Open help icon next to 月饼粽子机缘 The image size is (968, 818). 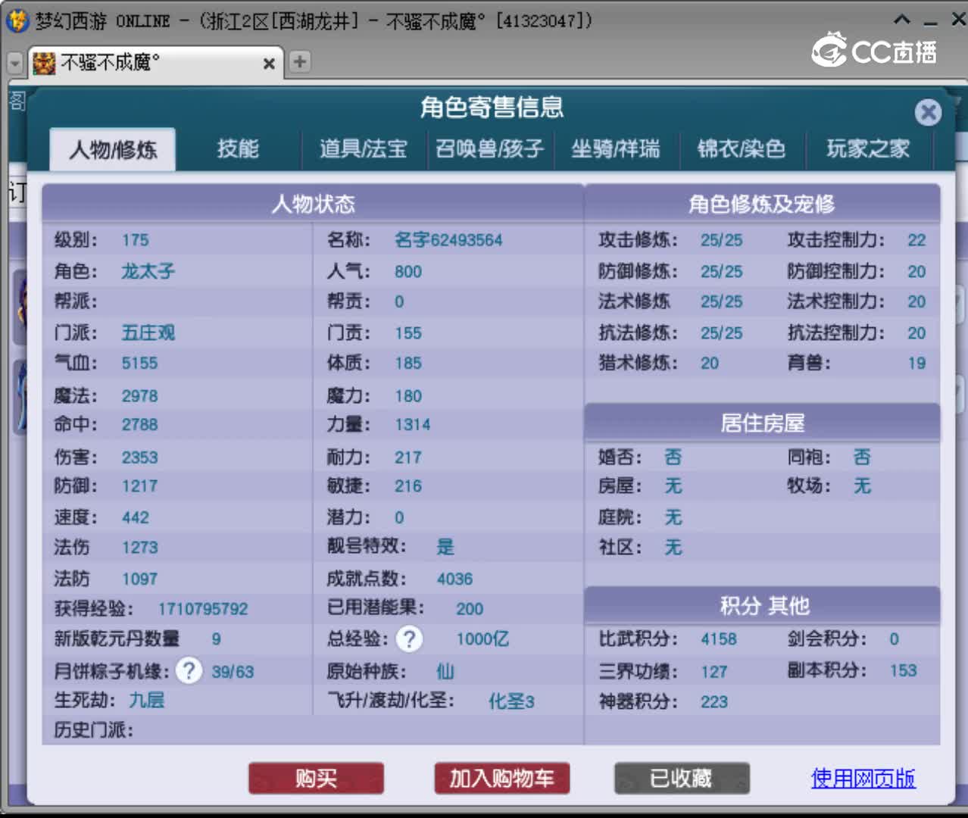189,670
